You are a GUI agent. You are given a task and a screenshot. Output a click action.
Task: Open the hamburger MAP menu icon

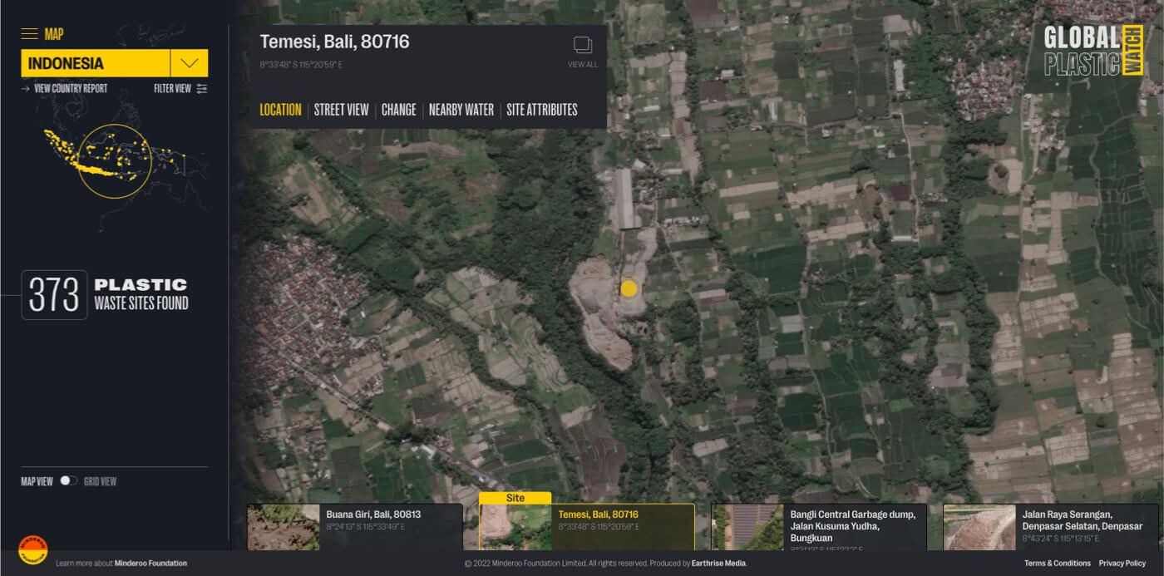point(29,34)
